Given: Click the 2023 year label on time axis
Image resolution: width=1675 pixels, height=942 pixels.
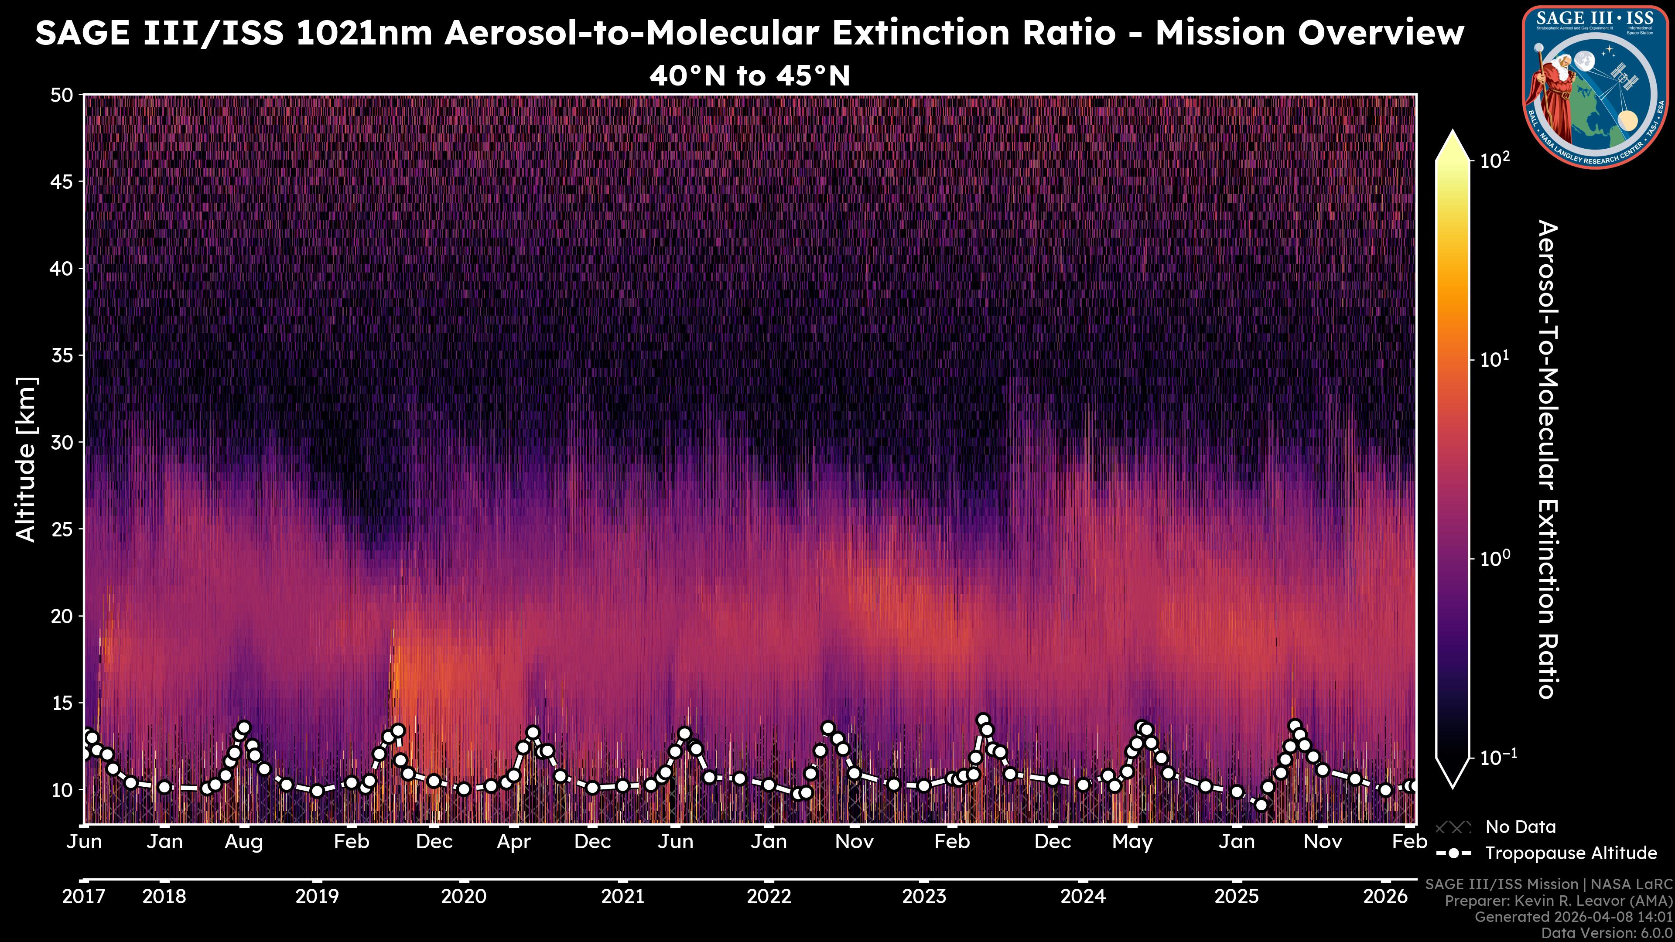Looking at the screenshot, I should pos(924,897).
